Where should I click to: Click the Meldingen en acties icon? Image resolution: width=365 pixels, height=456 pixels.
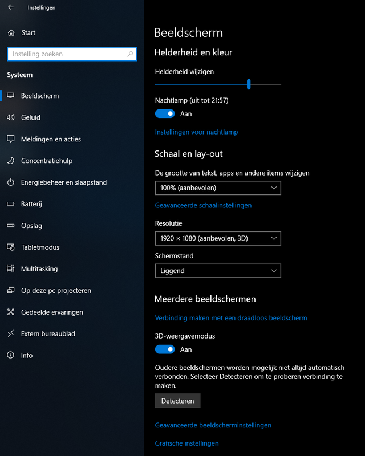(10, 139)
